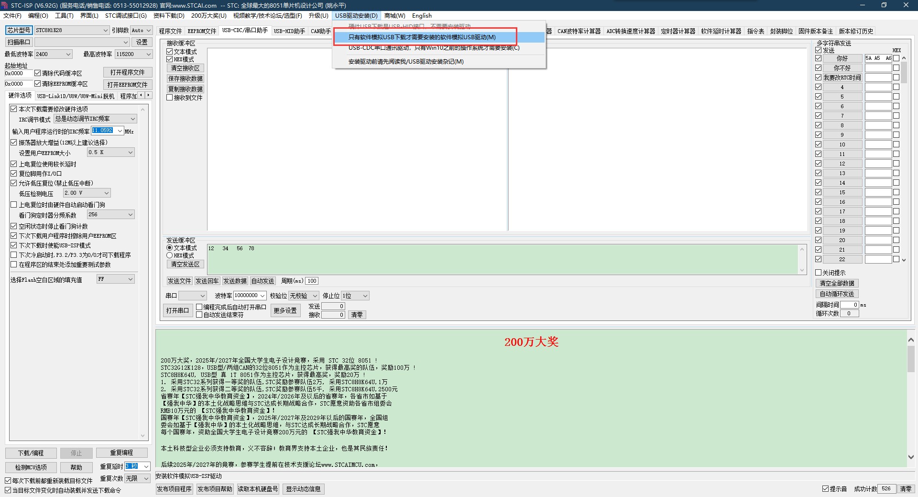Toggle 清除EEPROM缓冲区 checkbox

pos(37,84)
